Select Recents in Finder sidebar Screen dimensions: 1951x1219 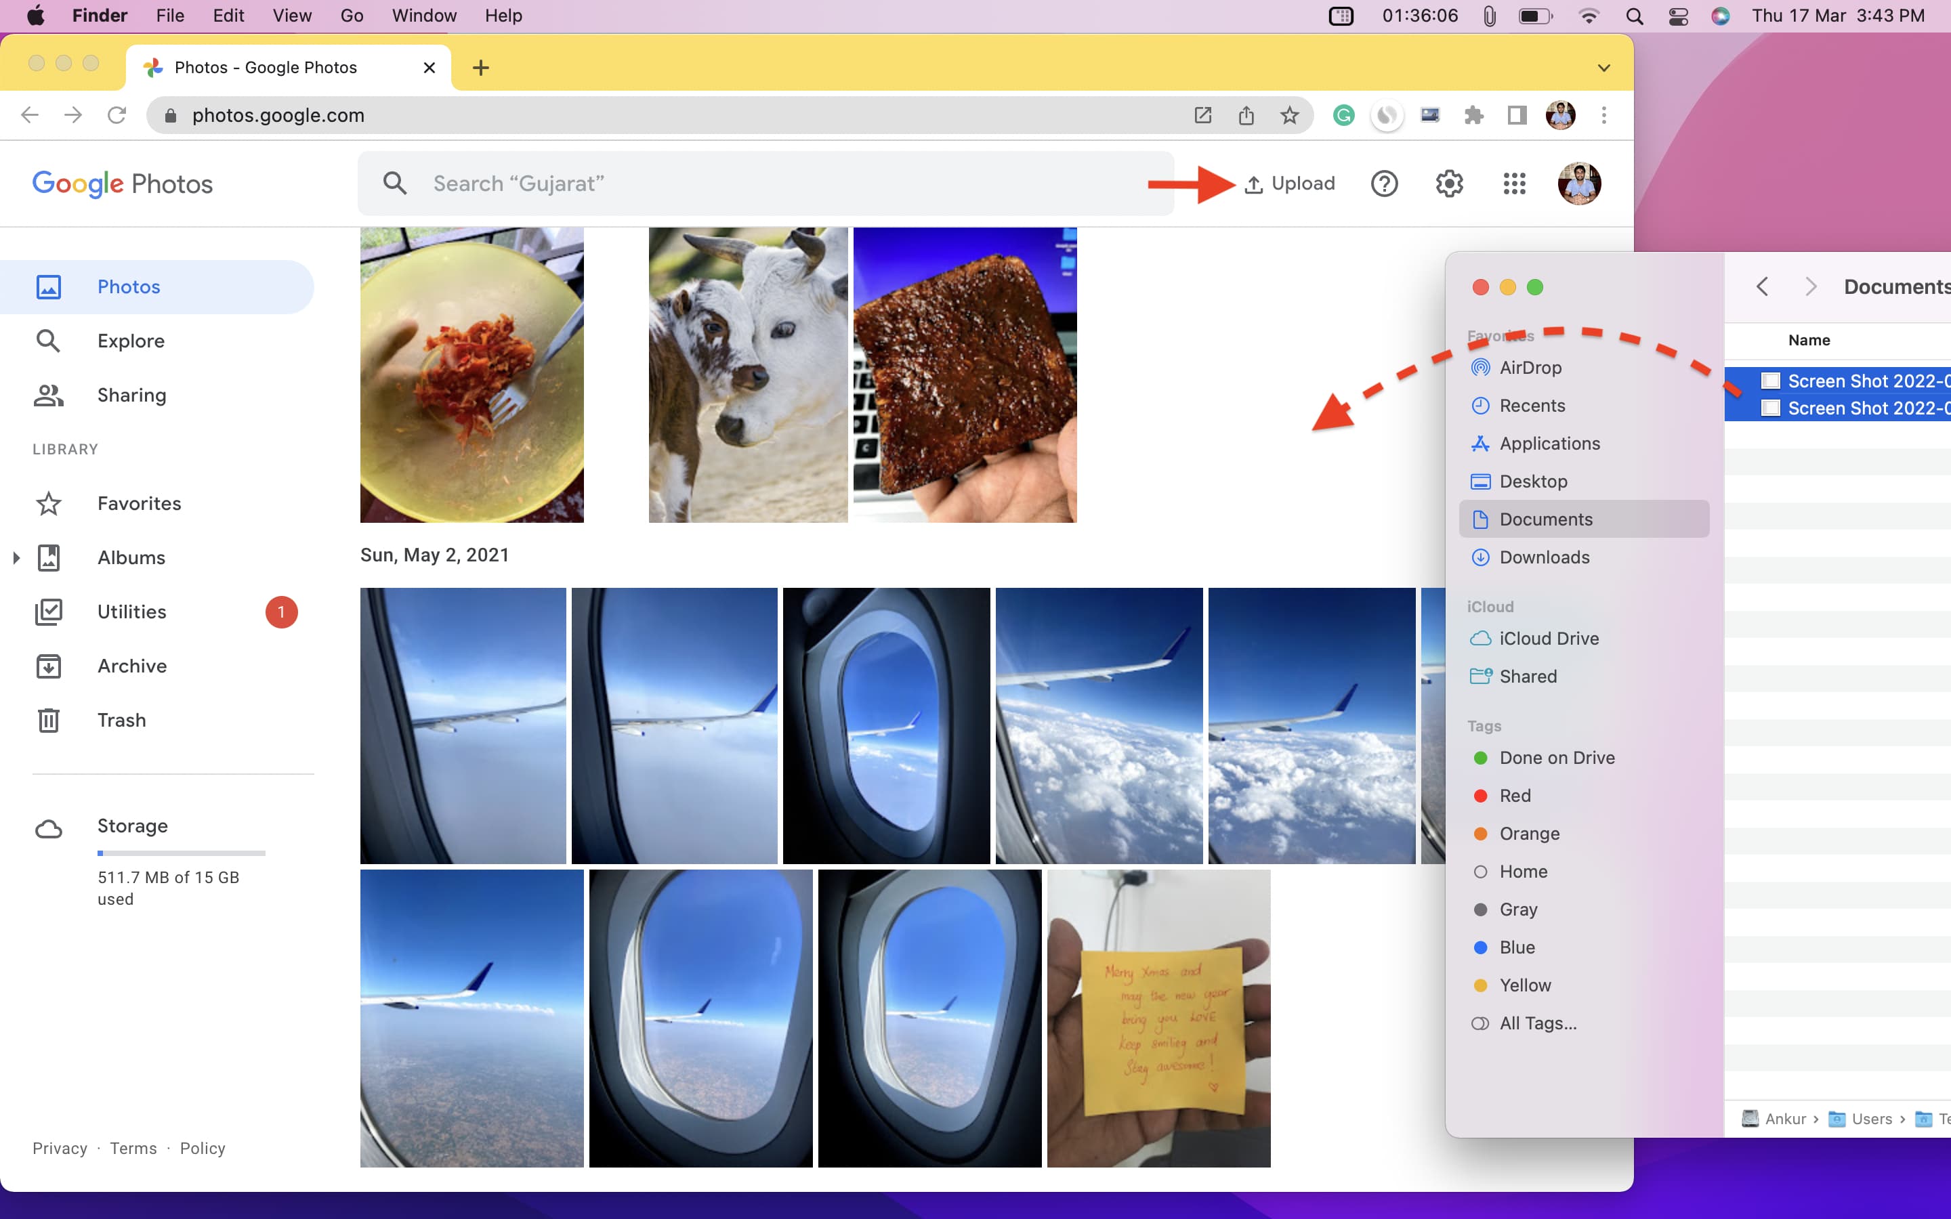point(1583,406)
